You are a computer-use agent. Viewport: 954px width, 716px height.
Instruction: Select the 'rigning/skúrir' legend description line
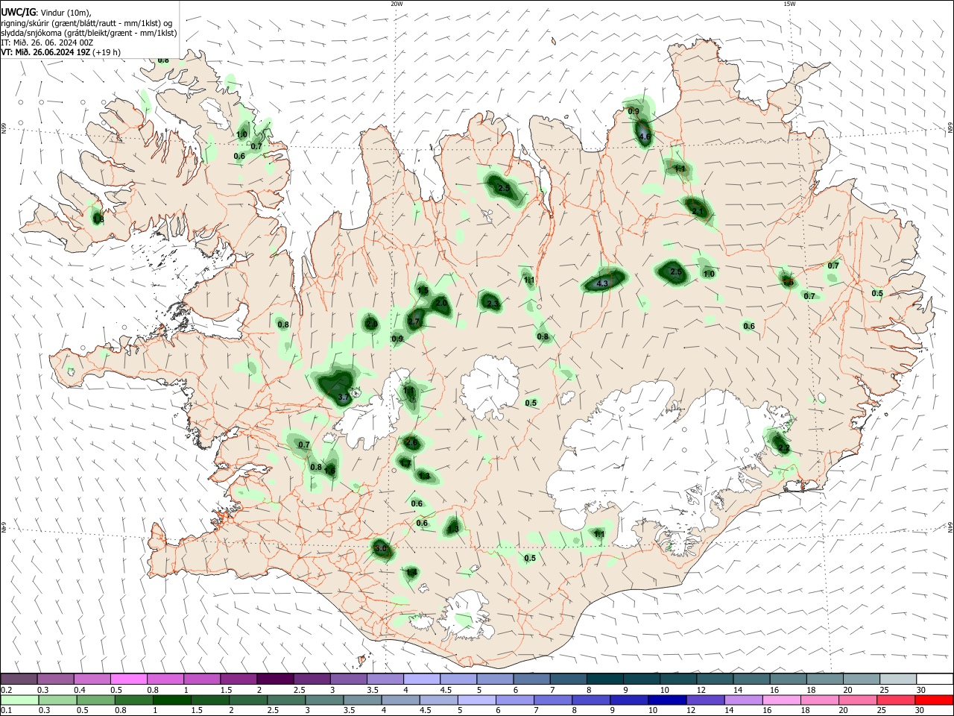(x=87, y=23)
